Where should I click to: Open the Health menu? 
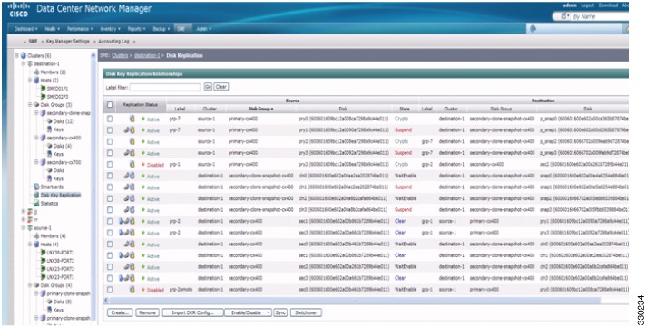[52, 29]
